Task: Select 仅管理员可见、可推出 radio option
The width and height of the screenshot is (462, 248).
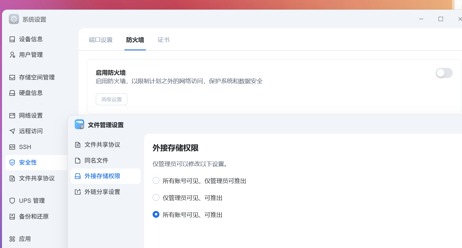Action: (x=156, y=197)
